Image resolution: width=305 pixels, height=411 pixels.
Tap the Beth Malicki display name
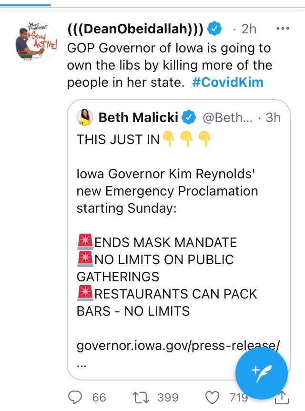pos(139,117)
